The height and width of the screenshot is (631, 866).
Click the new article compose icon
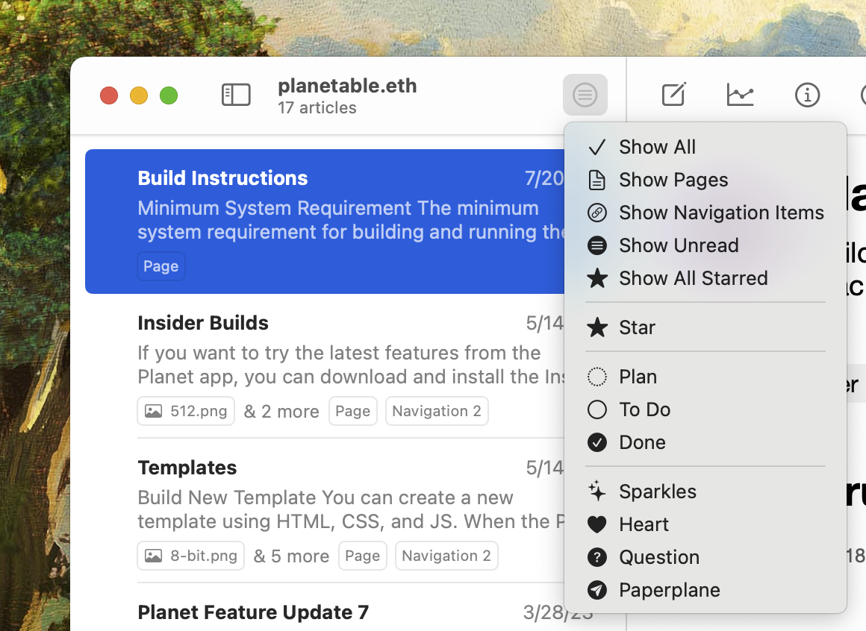[x=673, y=95]
